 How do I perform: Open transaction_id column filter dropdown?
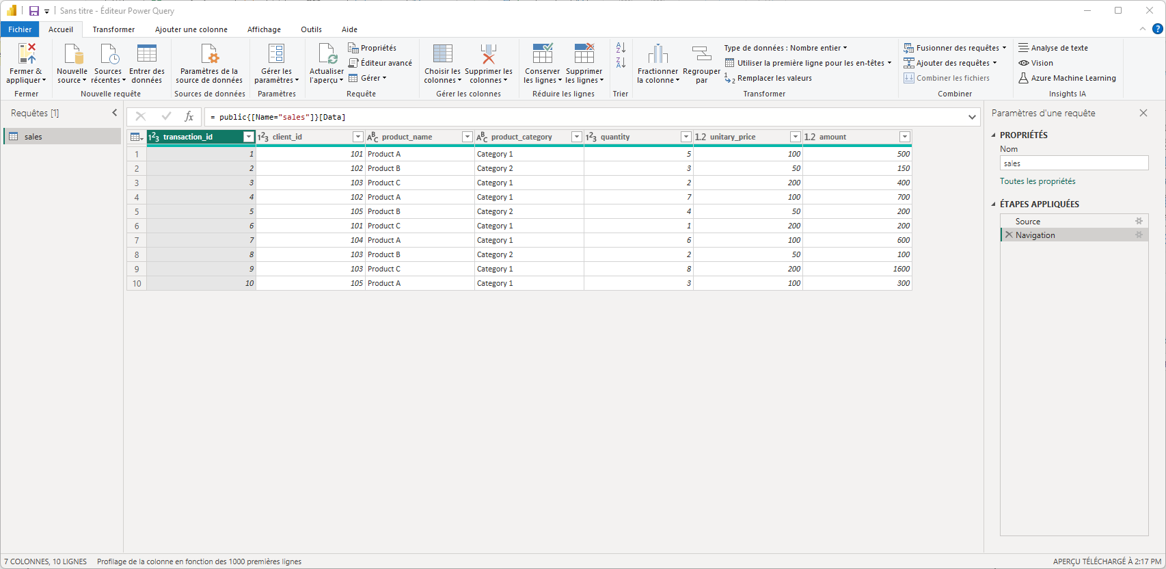click(249, 137)
